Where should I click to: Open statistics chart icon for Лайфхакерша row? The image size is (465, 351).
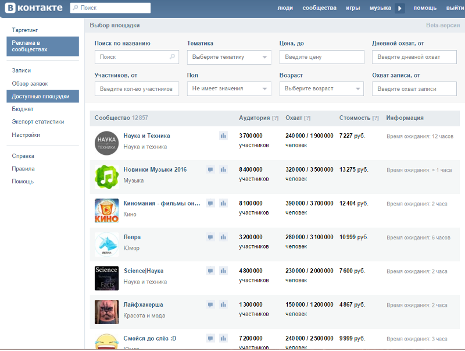(x=223, y=304)
